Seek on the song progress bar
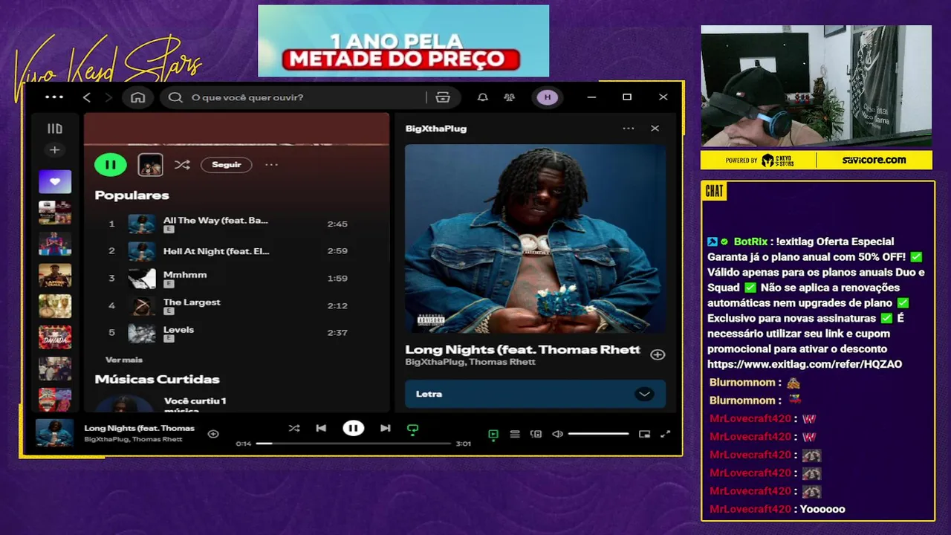The width and height of the screenshot is (951, 535). [354, 444]
